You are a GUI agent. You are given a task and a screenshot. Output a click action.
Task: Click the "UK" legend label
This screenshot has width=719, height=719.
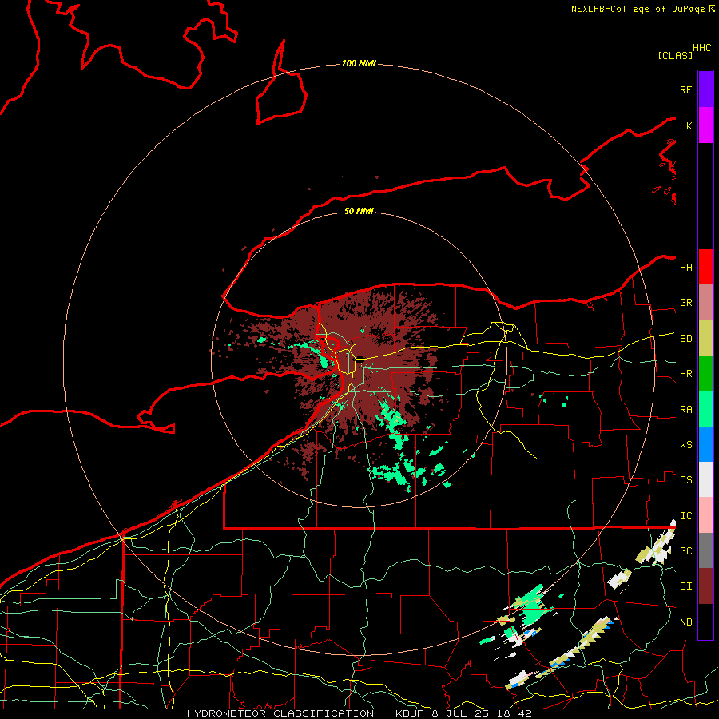pos(685,125)
